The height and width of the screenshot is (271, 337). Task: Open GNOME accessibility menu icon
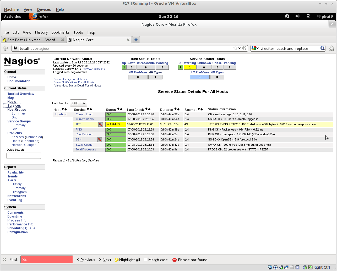[287, 16]
